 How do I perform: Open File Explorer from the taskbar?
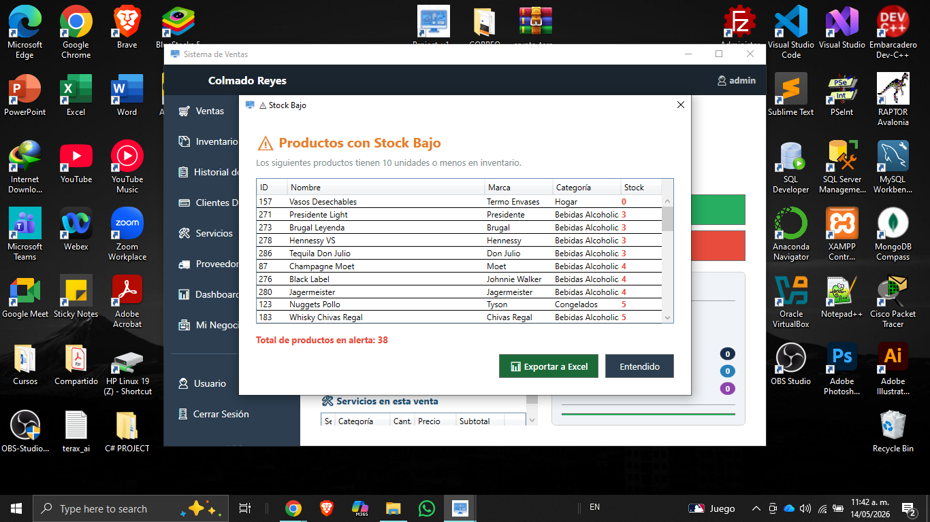(394, 508)
